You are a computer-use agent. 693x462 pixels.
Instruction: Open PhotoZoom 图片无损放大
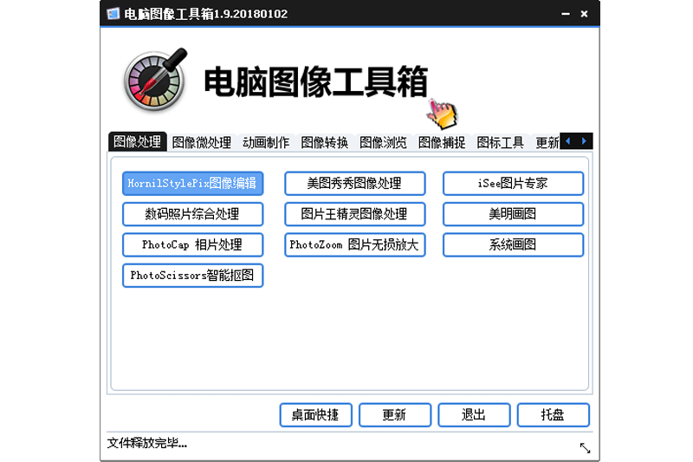click(x=355, y=244)
